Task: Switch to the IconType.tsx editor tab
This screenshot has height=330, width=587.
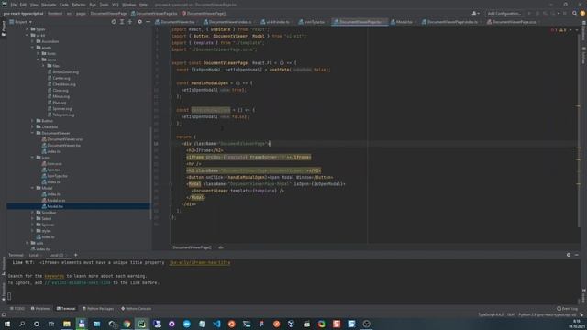Action: coord(314,22)
